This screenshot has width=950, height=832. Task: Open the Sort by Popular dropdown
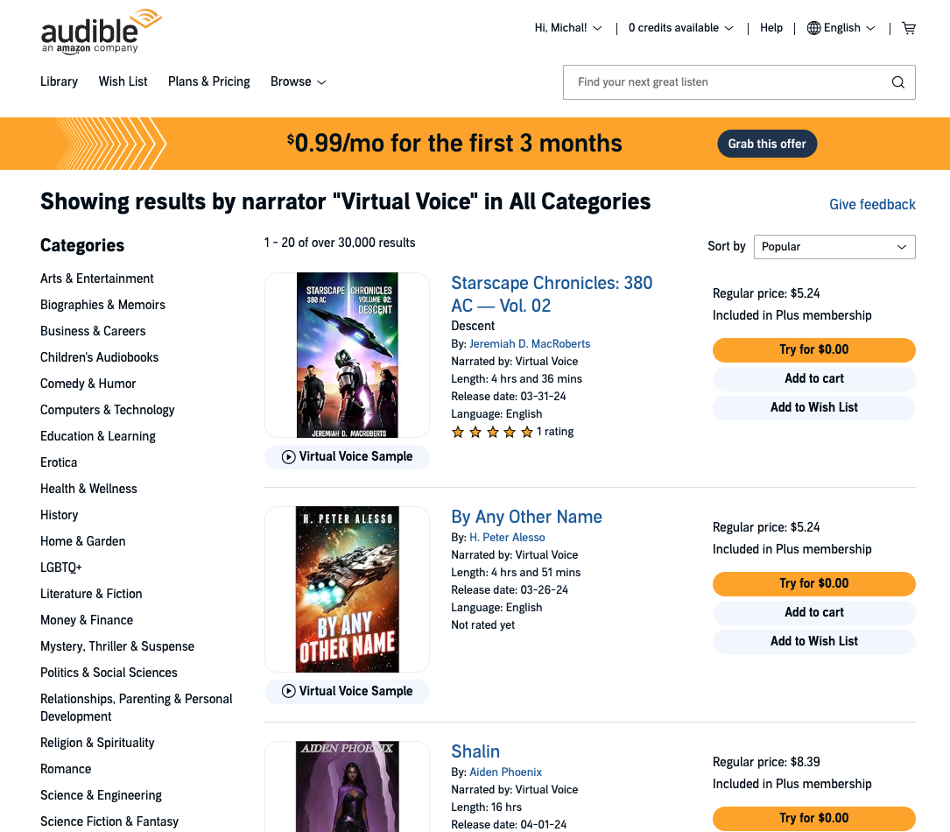pyautogui.click(x=834, y=246)
